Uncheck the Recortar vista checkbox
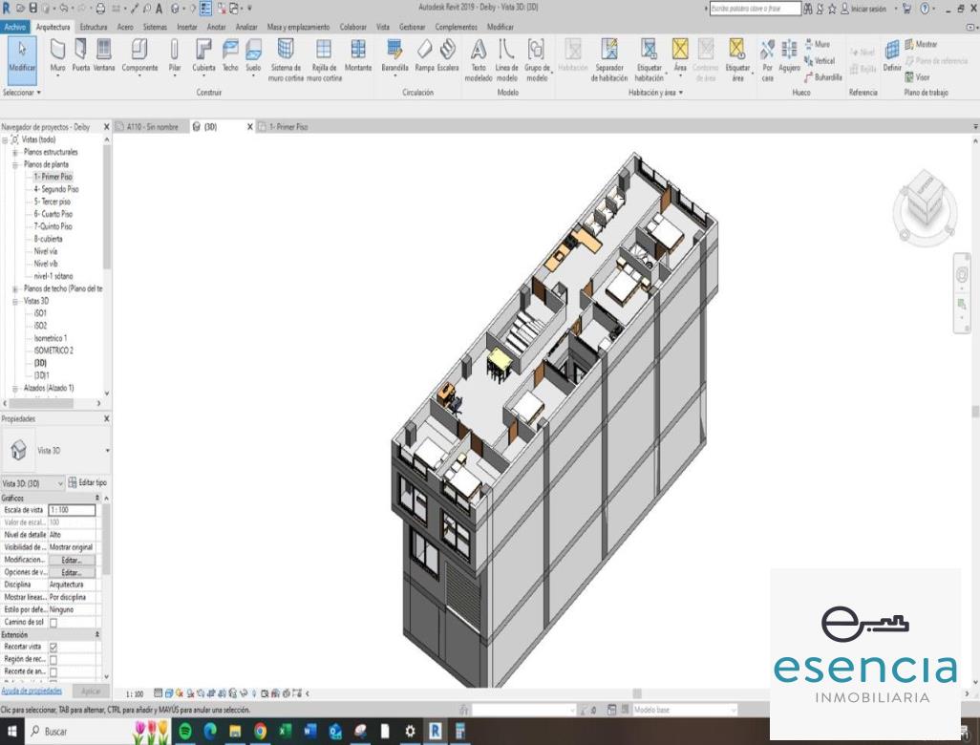980x745 pixels. point(53,648)
